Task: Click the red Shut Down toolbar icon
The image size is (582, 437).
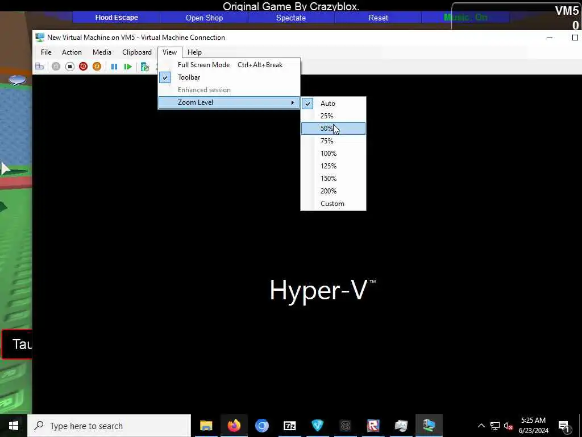Action: (83, 67)
